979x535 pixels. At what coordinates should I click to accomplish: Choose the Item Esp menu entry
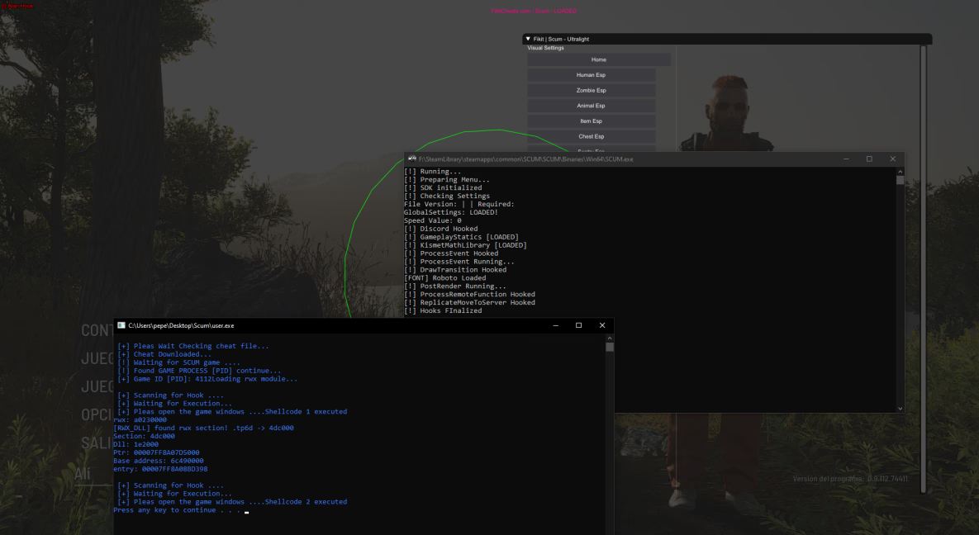591,121
